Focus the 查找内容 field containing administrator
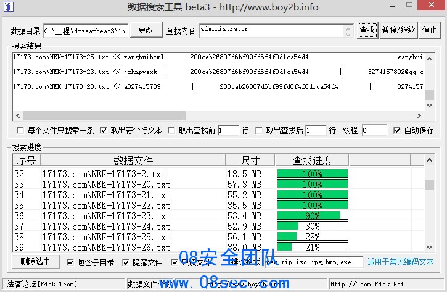This screenshot has height=292, width=447. [x=273, y=30]
